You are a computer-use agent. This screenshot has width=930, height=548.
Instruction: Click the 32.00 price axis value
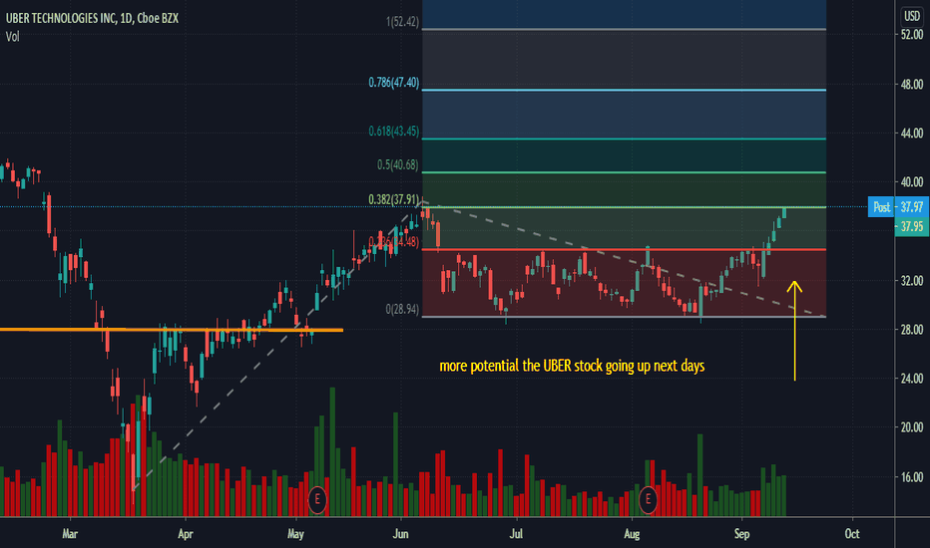click(912, 280)
